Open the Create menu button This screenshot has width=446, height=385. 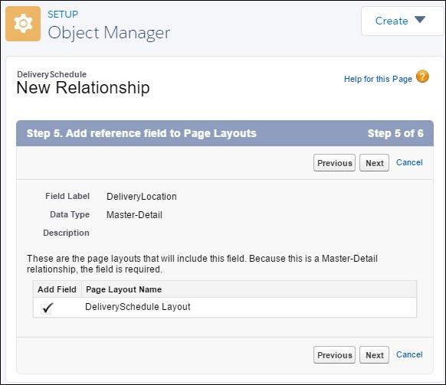click(402, 21)
